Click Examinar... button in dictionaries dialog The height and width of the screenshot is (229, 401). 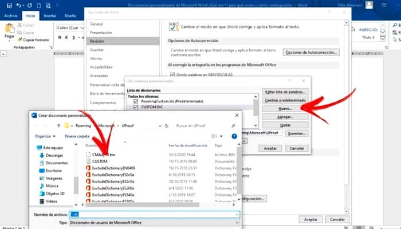297,133
